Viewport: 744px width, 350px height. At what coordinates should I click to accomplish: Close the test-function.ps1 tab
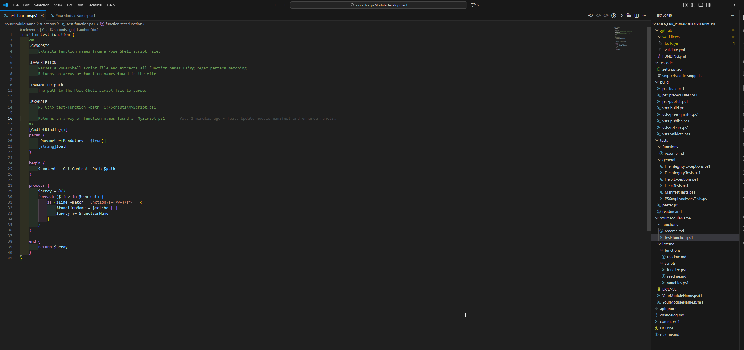point(42,16)
